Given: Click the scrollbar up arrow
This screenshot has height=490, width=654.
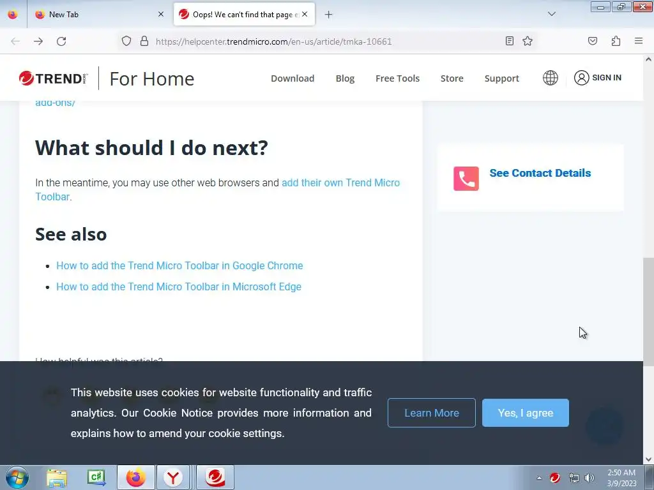Looking at the screenshot, I should [x=648, y=59].
